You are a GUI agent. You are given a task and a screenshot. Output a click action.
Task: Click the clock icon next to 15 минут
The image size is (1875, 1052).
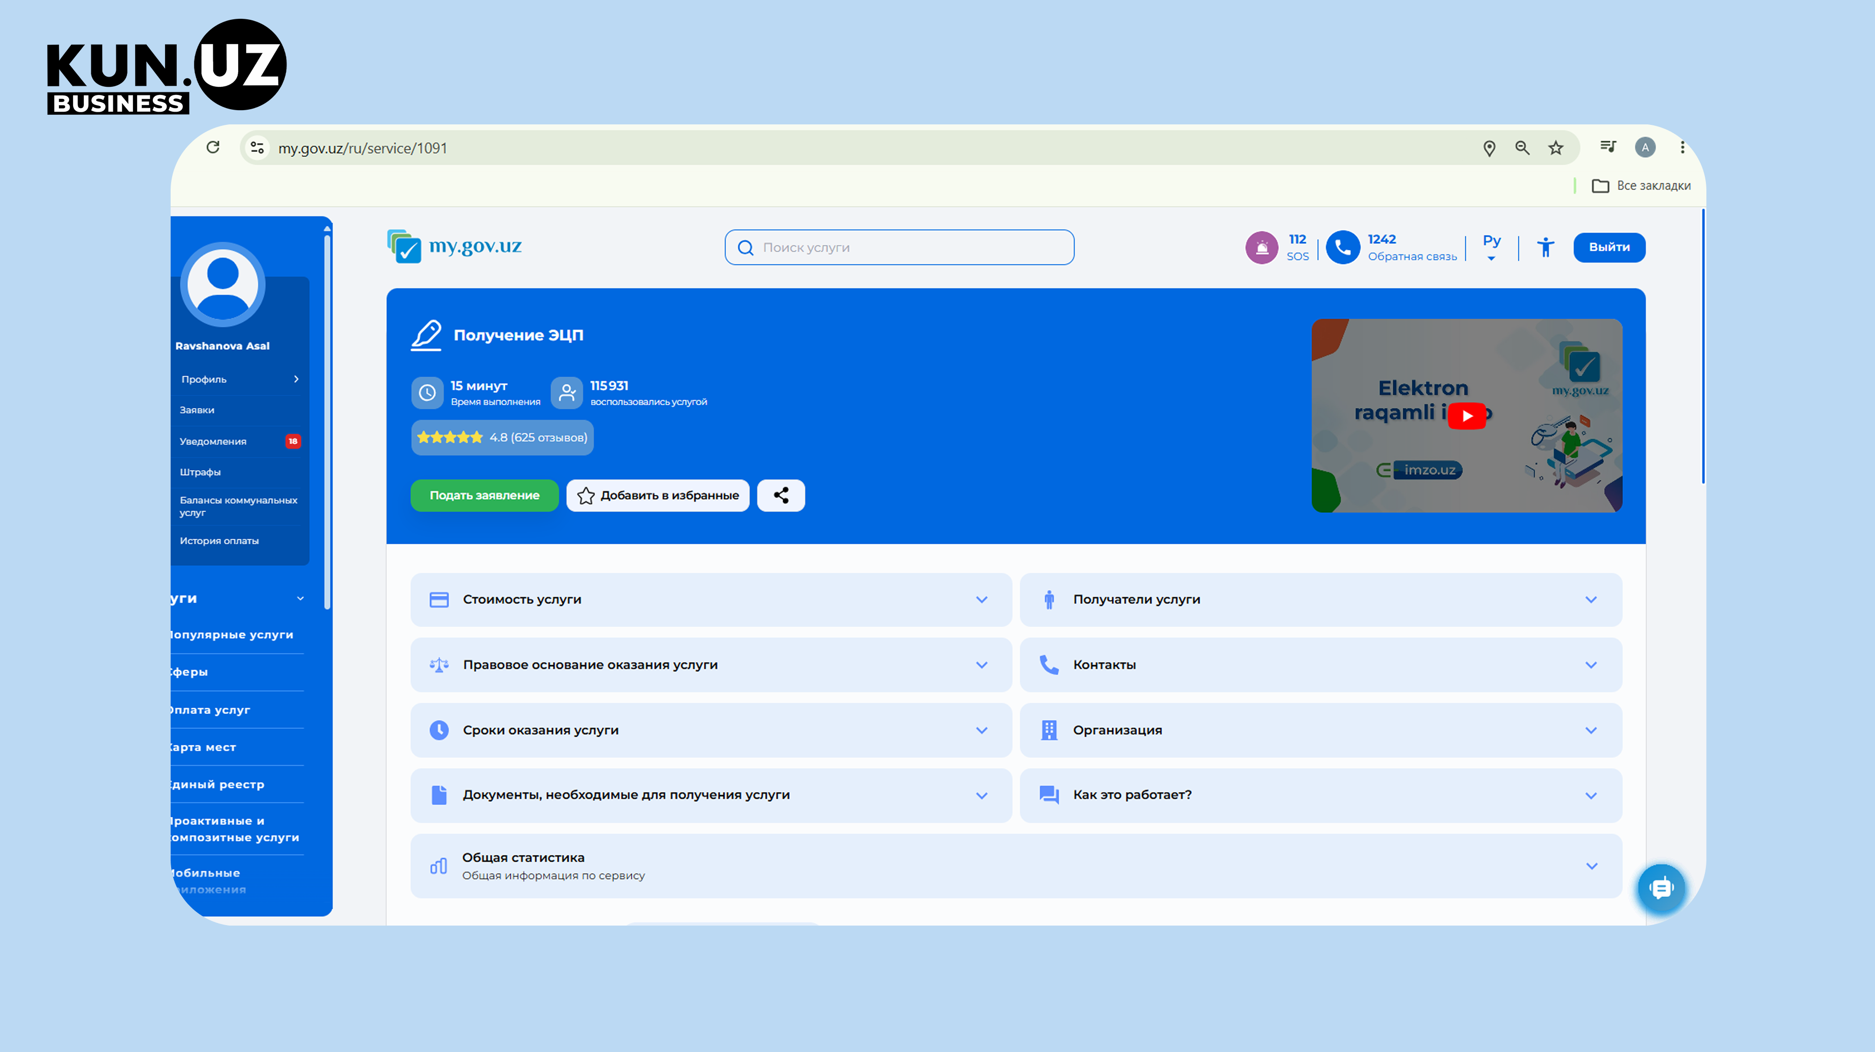point(427,393)
